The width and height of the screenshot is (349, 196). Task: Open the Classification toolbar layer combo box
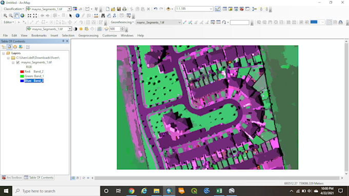pos(49,9)
